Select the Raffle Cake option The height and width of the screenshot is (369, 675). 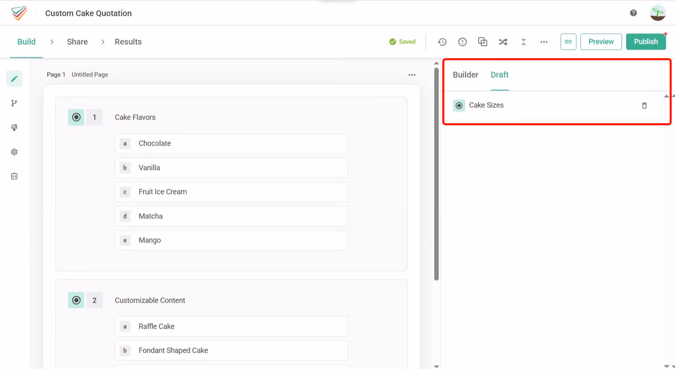(x=231, y=326)
